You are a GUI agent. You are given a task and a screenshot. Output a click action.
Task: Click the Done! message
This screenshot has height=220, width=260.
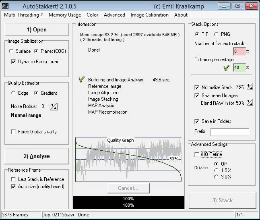pyautogui.click(x=94, y=50)
